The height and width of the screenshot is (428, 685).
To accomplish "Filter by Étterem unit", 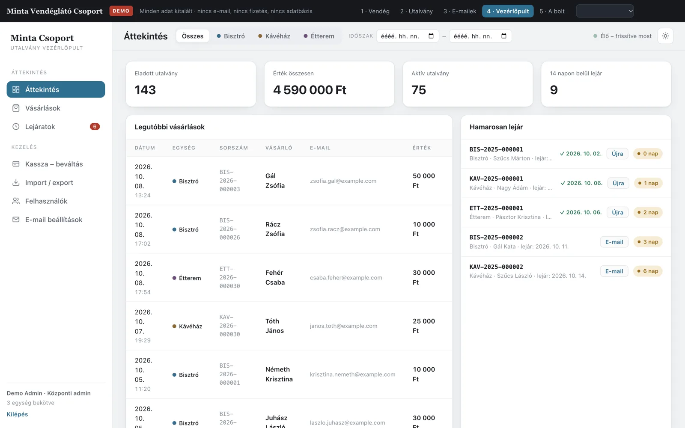I will click(319, 36).
